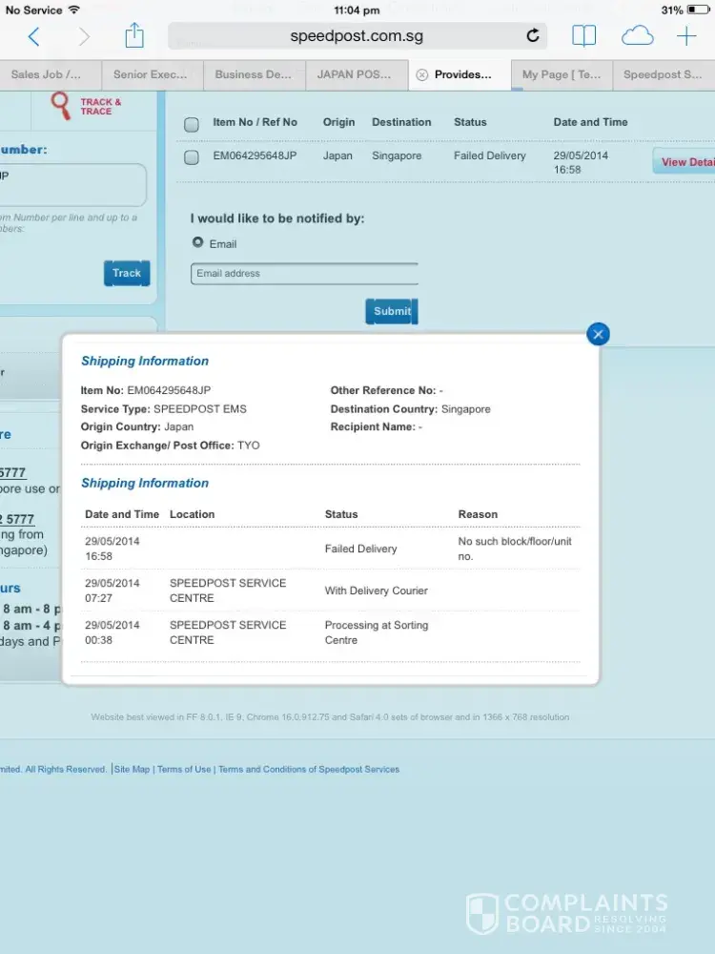Tap the Safari back arrow
715x954 pixels.
coord(33,37)
